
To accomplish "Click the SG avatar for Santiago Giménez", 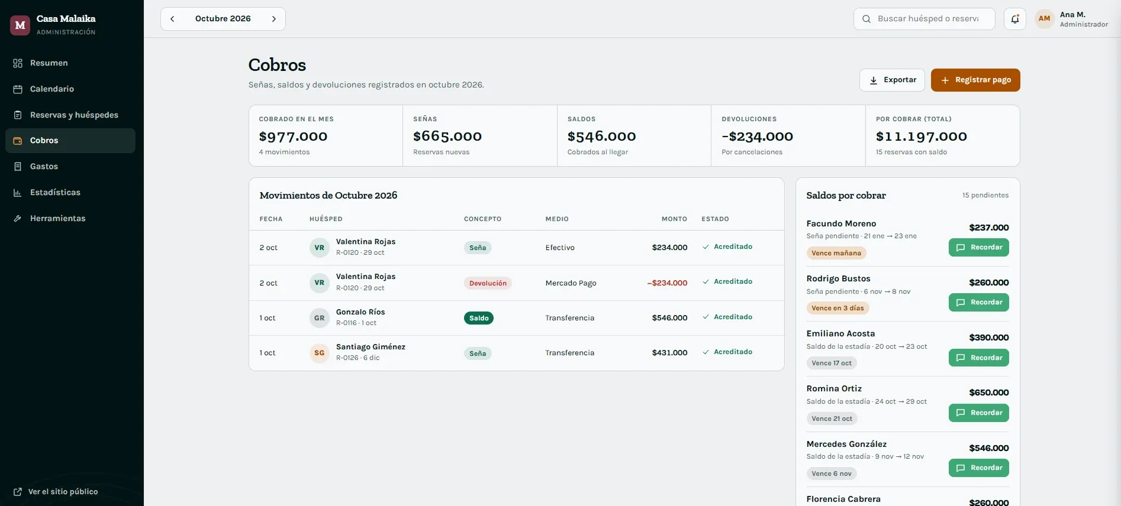I will (320, 353).
